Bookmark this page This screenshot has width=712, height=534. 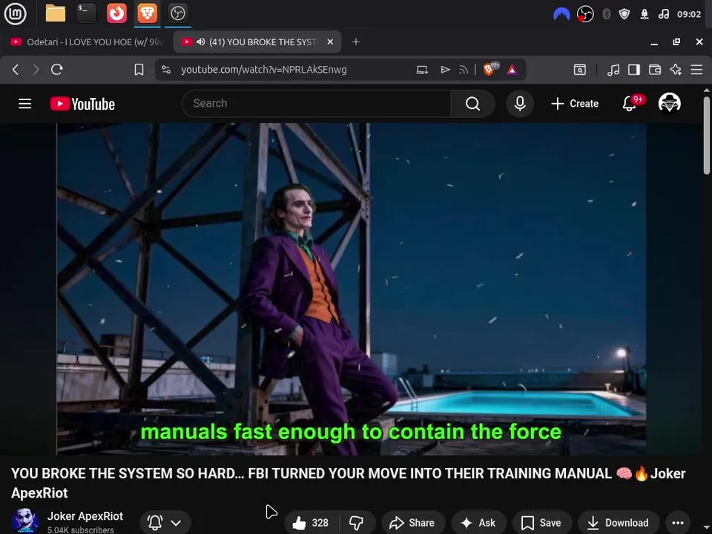point(139,70)
